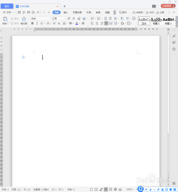Viewport: 178px width, 192px height.
Task: Open zoom level 100% dropdown
Action: (130, 190)
